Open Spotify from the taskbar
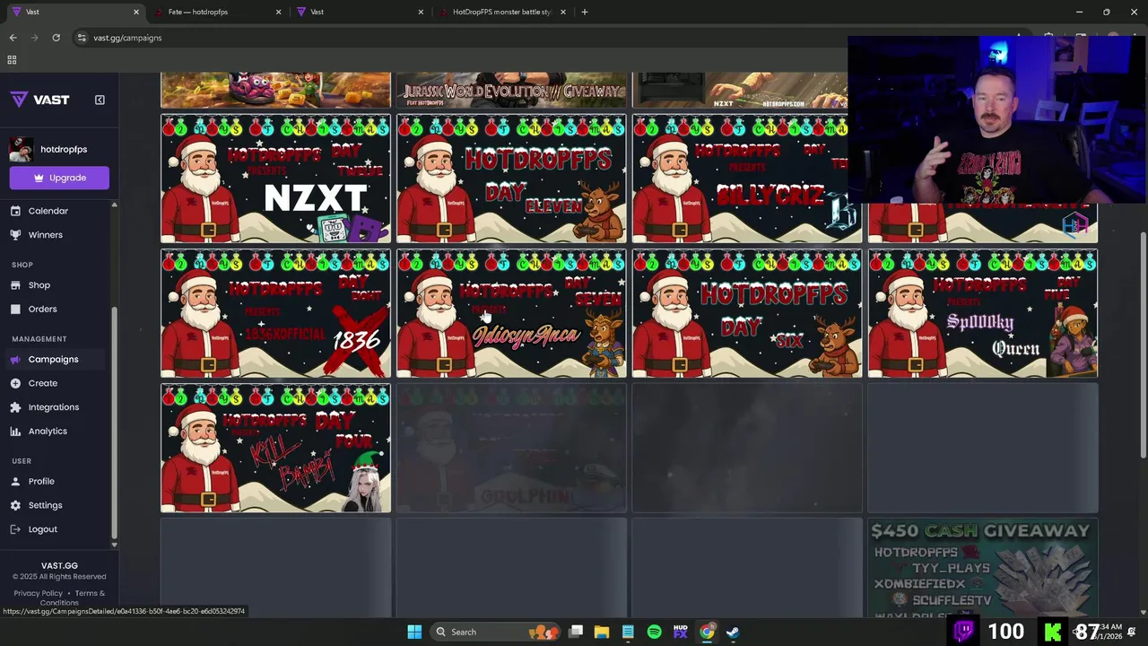Image resolution: width=1148 pixels, height=646 pixels. pos(654,632)
